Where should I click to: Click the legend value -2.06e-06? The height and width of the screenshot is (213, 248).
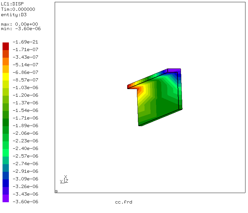pos(25,133)
